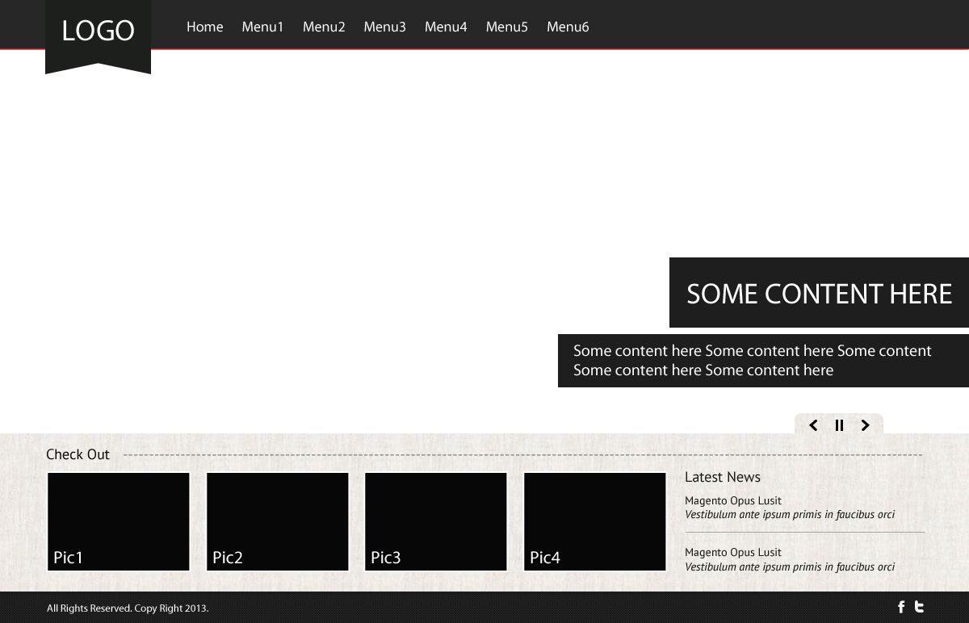Select the Pic3 thumbnail
Viewport: 969px width, 623px height.
436,521
